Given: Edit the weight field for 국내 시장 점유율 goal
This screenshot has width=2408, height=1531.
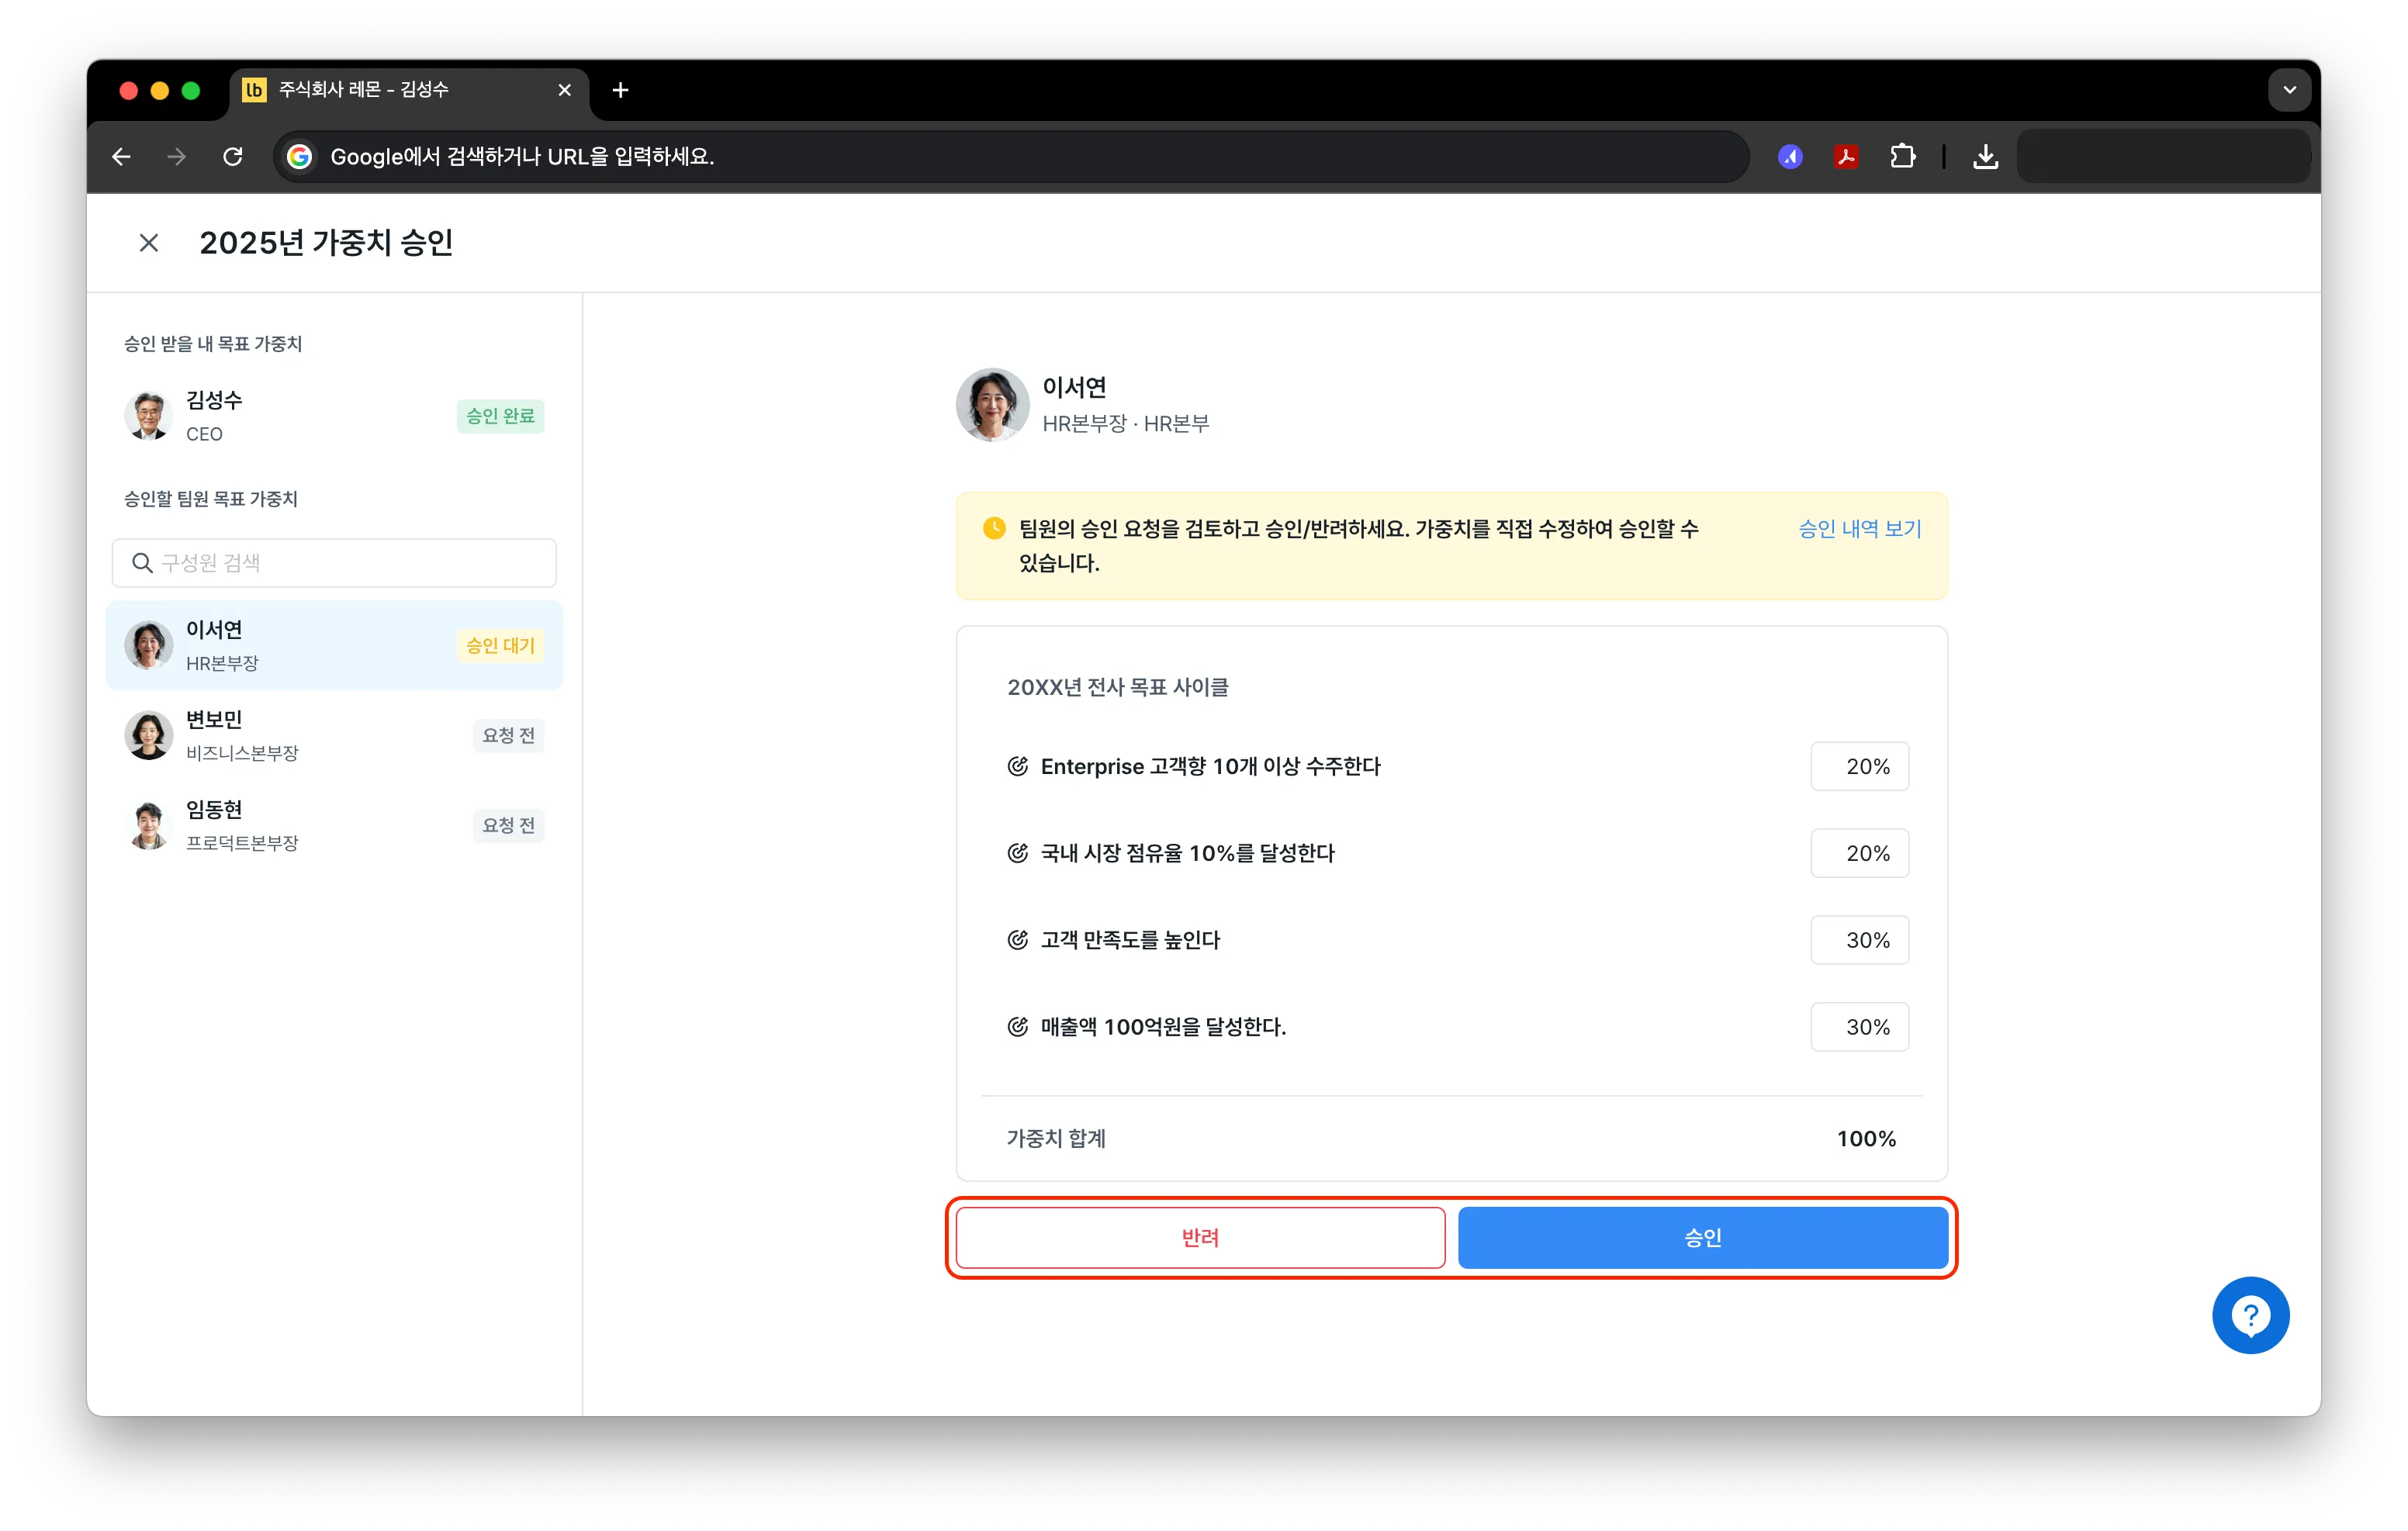Looking at the screenshot, I should [x=1859, y=853].
